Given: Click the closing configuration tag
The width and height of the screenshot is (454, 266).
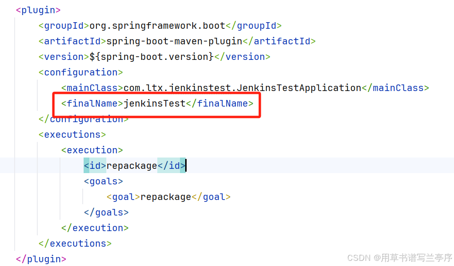Looking at the screenshot, I should [84, 119].
